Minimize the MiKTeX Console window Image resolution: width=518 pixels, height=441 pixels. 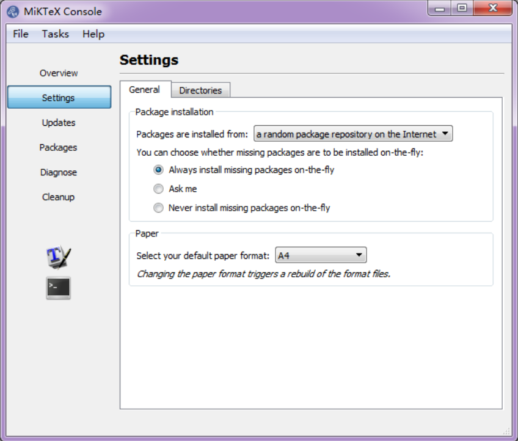tap(440, 8)
